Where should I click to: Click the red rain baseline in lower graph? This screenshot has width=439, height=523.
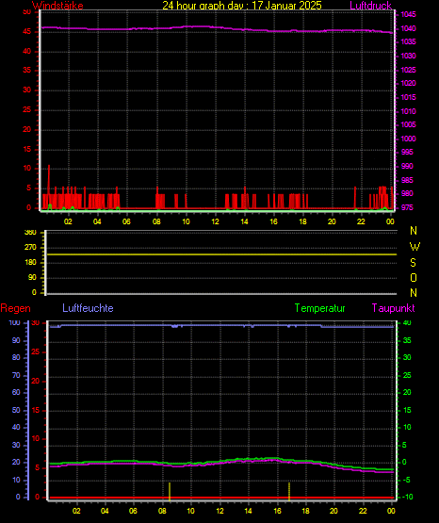tap(221, 498)
